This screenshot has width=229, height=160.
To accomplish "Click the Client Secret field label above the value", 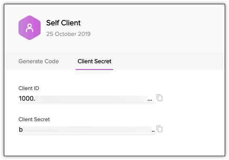I will [x=34, y=119].
